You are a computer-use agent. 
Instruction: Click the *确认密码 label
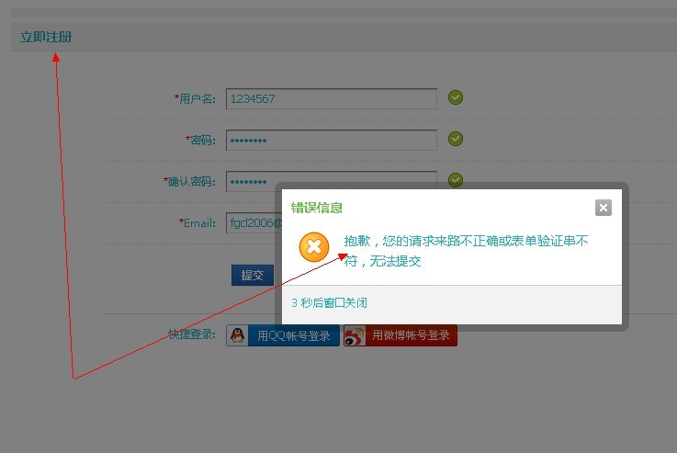tap(189, 181)
